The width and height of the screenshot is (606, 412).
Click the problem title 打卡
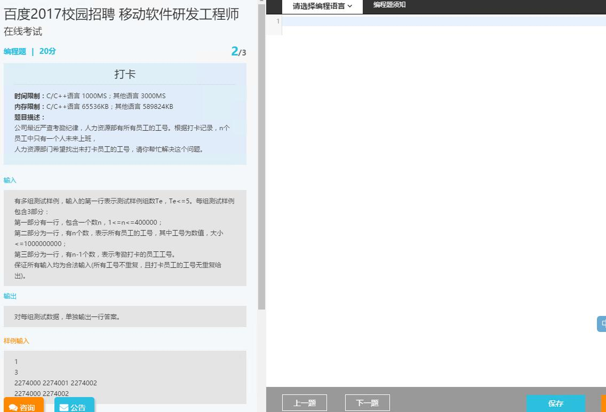coord(125,74)
